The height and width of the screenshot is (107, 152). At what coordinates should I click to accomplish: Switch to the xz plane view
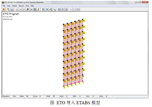click(x=21, y=9)
